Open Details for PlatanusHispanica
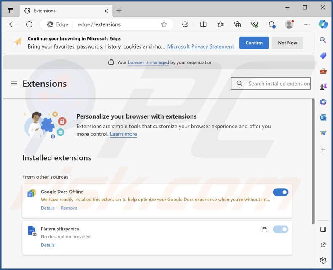 [48, 245]
